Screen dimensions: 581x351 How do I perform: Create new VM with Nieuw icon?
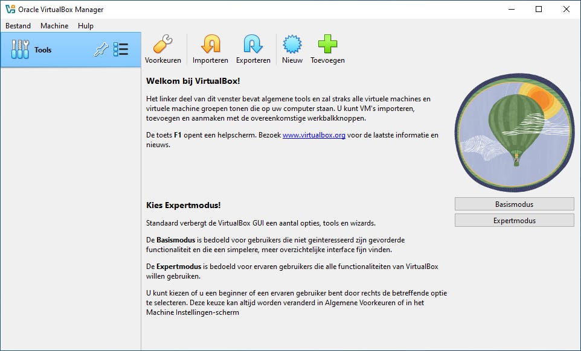(x=292, y=45)
